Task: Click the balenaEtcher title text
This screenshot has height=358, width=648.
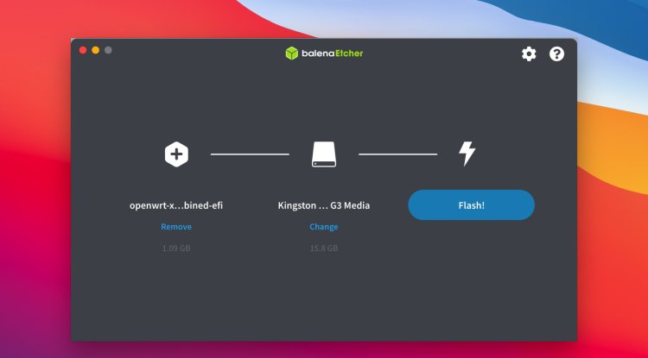Action: pyautogui.click(x=332, y=53)
